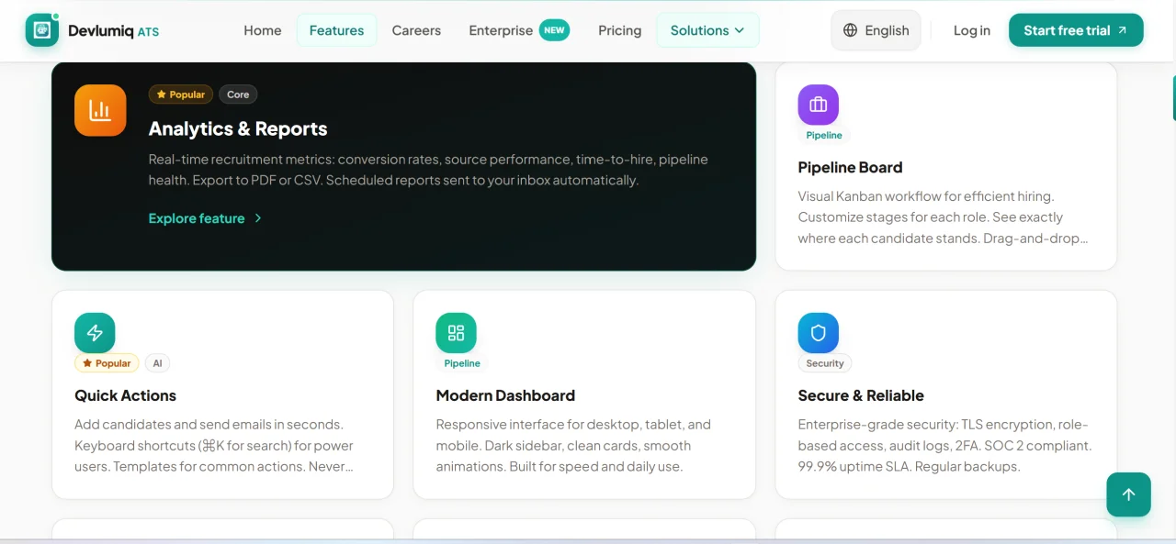Screen dimensions: 1176x544
Task: Navigate to the Pricing page
Action: click(x=620, y=30)
